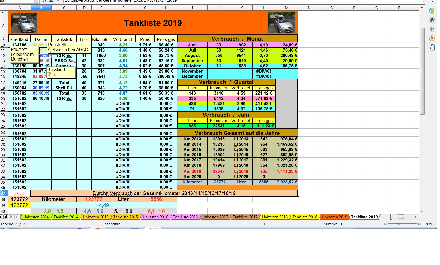
Task: Switch to the Tankliste 2015 sheet
Action: coord(126,217)
